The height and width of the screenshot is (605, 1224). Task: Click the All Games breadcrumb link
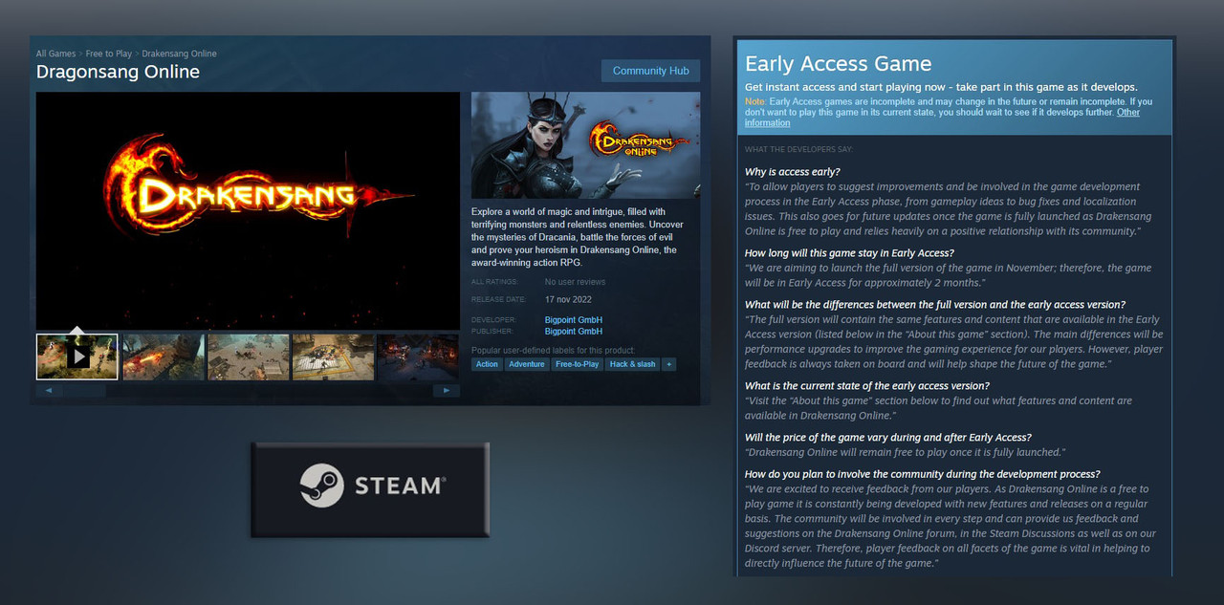coord(55,54)
